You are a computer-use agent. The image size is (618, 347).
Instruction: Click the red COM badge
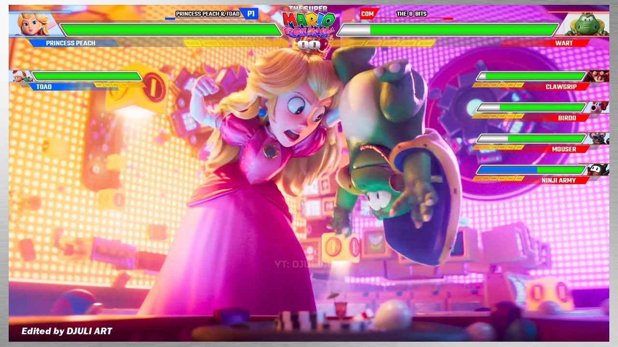(x=368, y=14)
